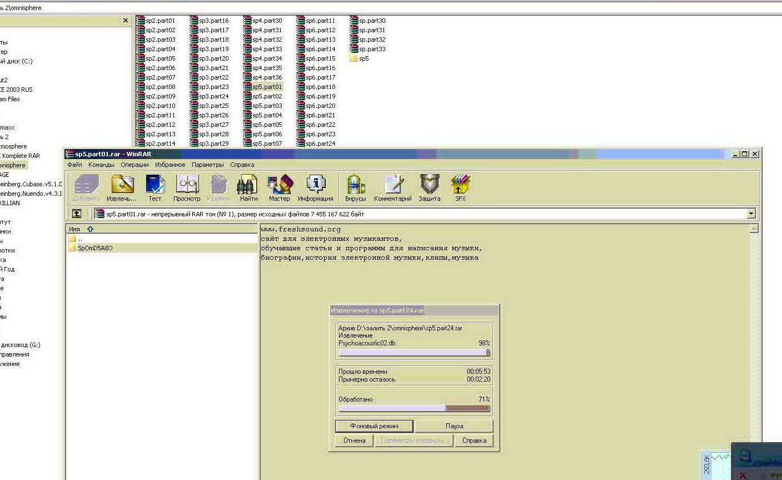Click the Psychoacoustic02.db file progress bar
The height and width of the screenshot is (480, 782).
click(x=414, y=353)
